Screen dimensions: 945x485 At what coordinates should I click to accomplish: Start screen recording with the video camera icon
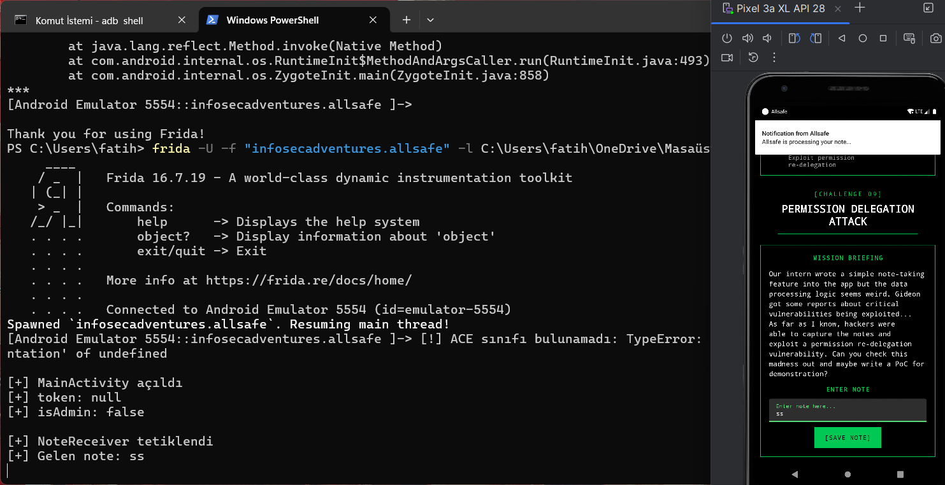click(727, 57)
